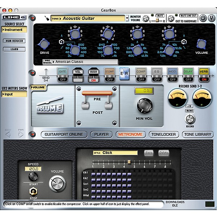
Task: Open the STOMP effect panel icon
Action: [x=109, y=72]
